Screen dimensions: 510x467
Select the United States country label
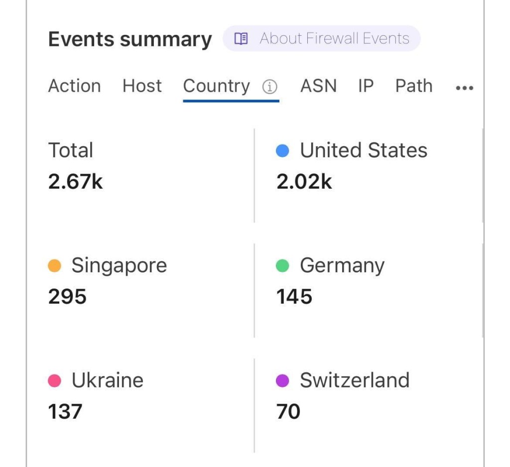pos(363,150)
